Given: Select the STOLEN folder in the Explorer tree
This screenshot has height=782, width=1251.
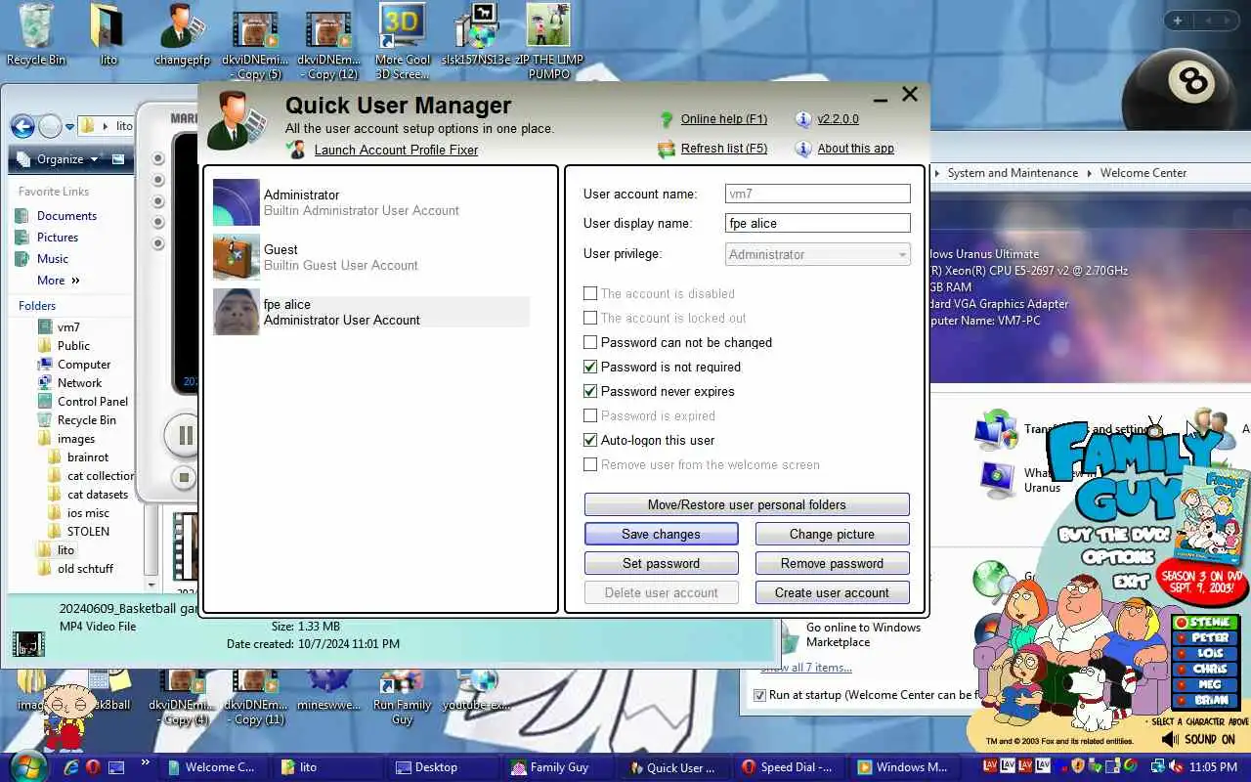Looking at the screenshot, I should click(x=88, y=532).
